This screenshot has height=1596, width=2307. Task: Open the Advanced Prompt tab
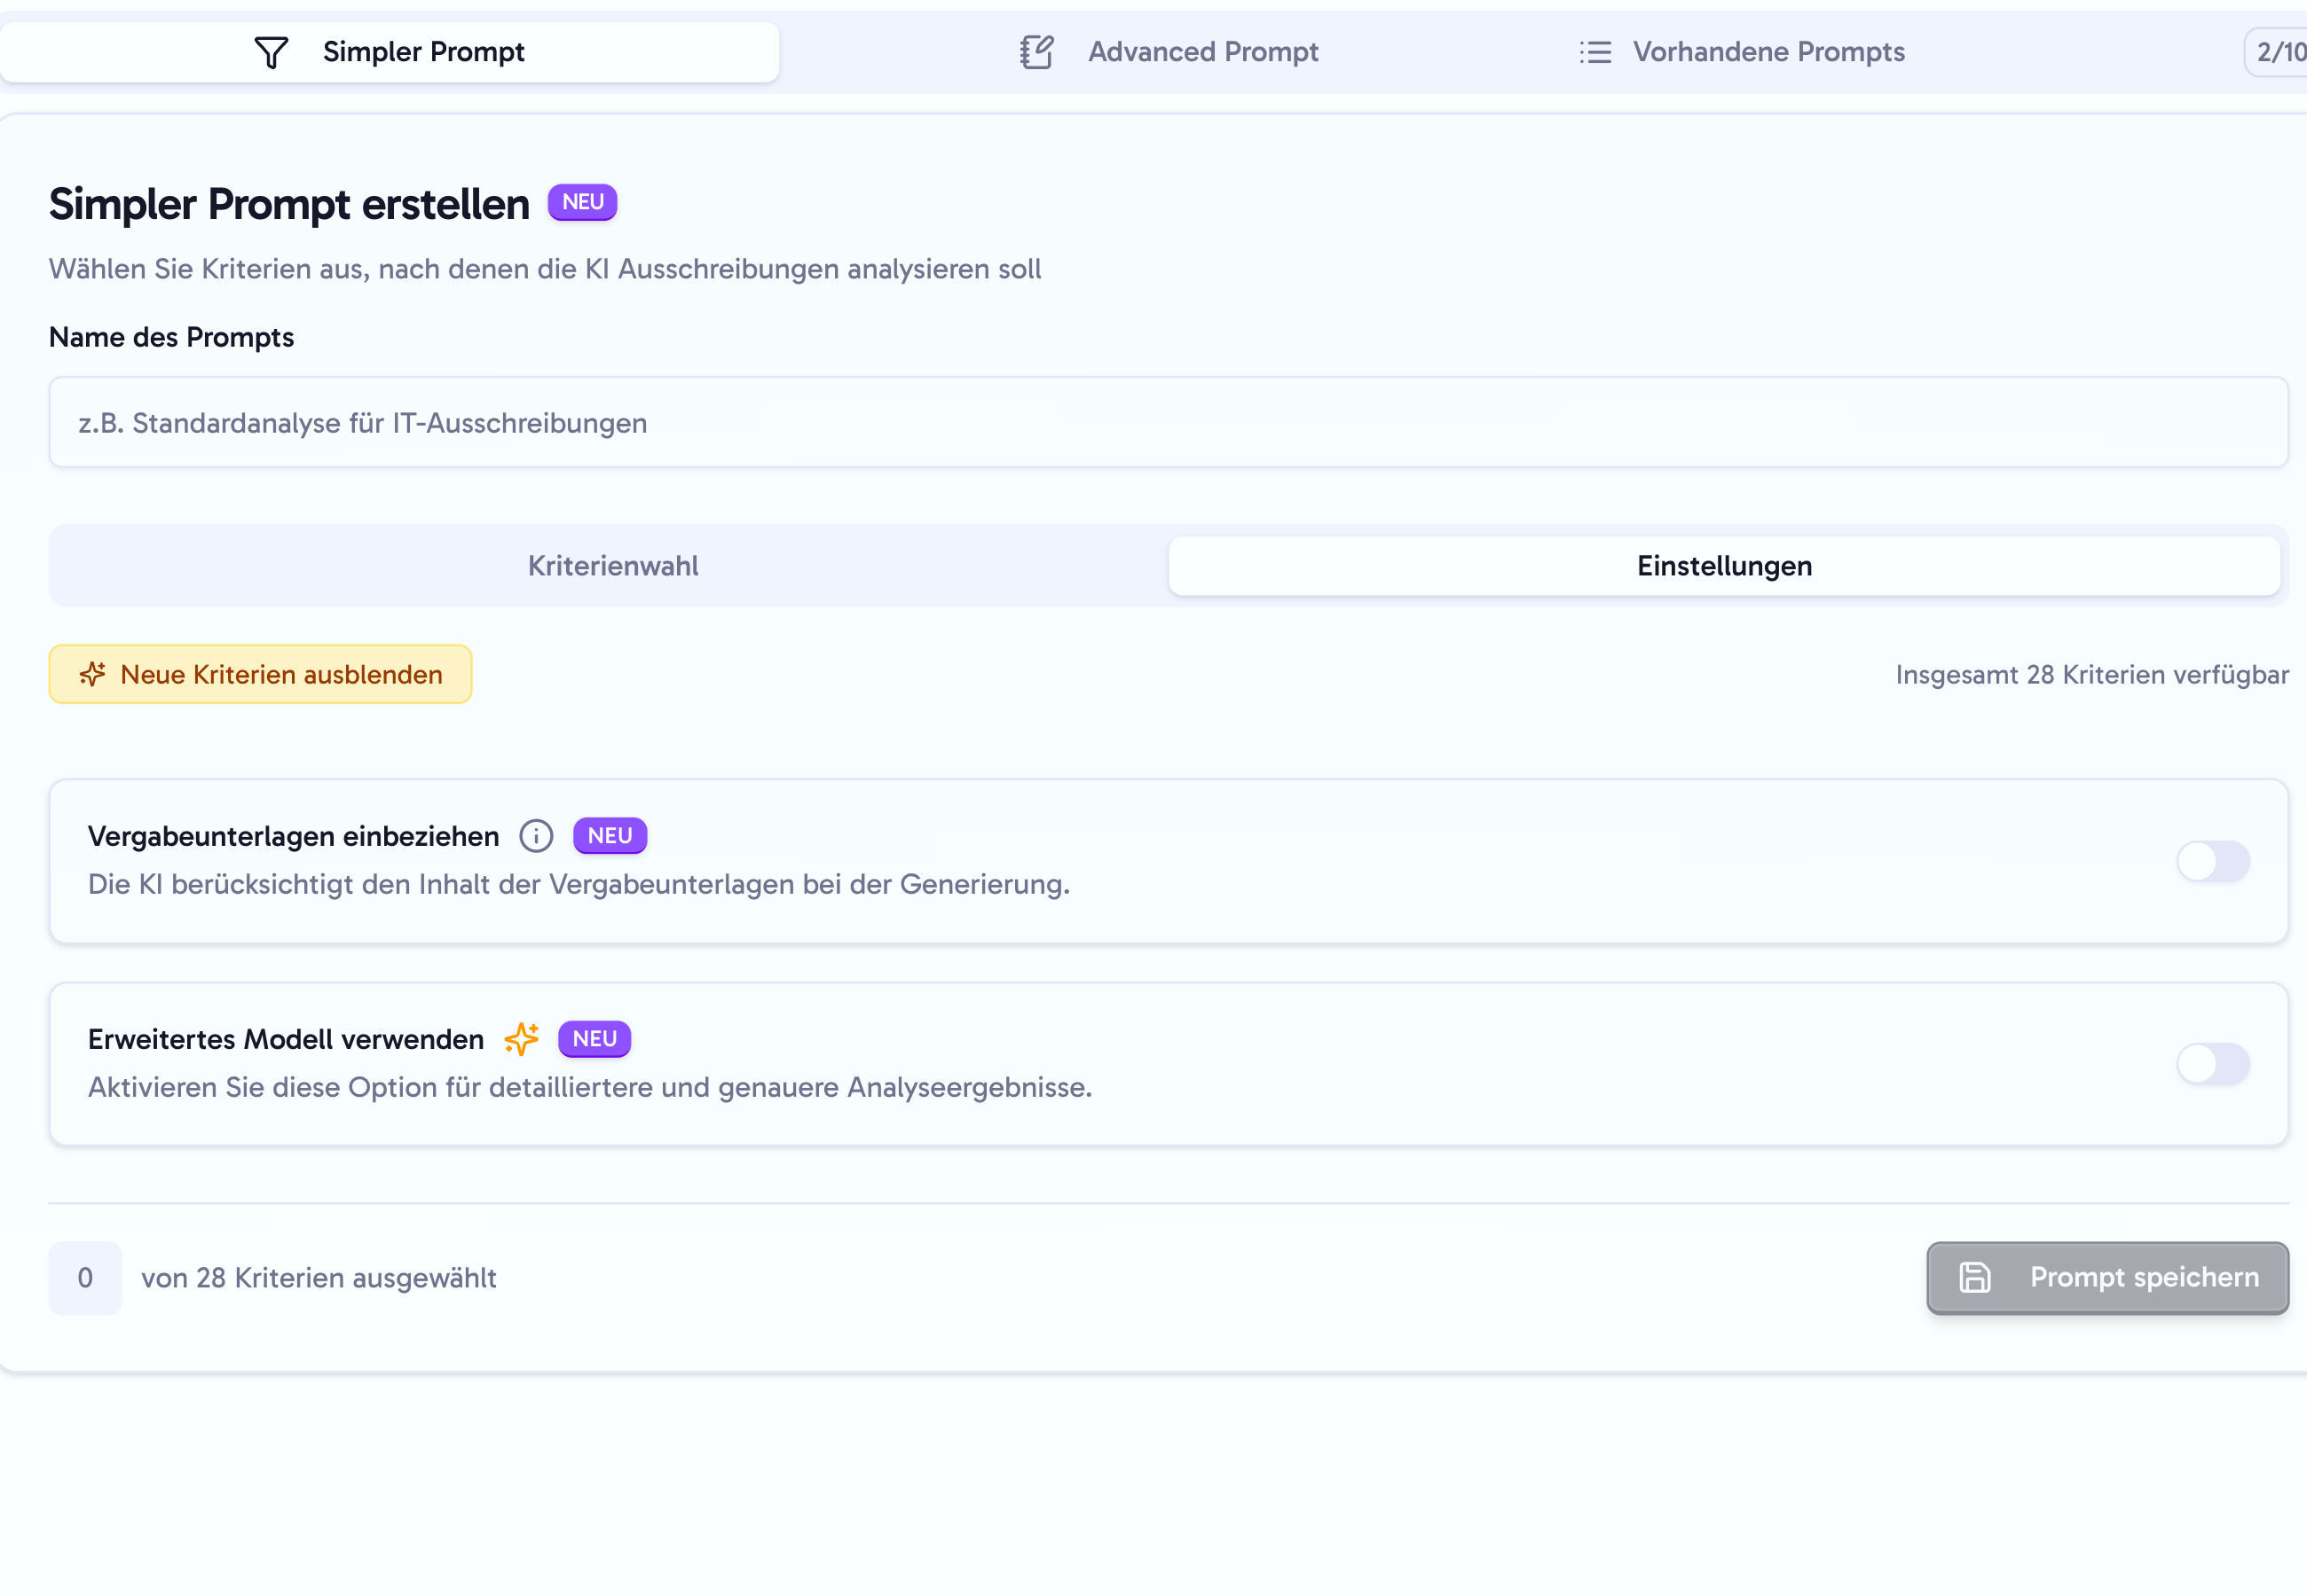coord(1169,52)
